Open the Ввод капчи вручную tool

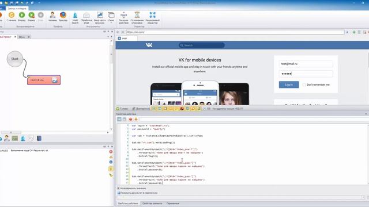(100, 18)
